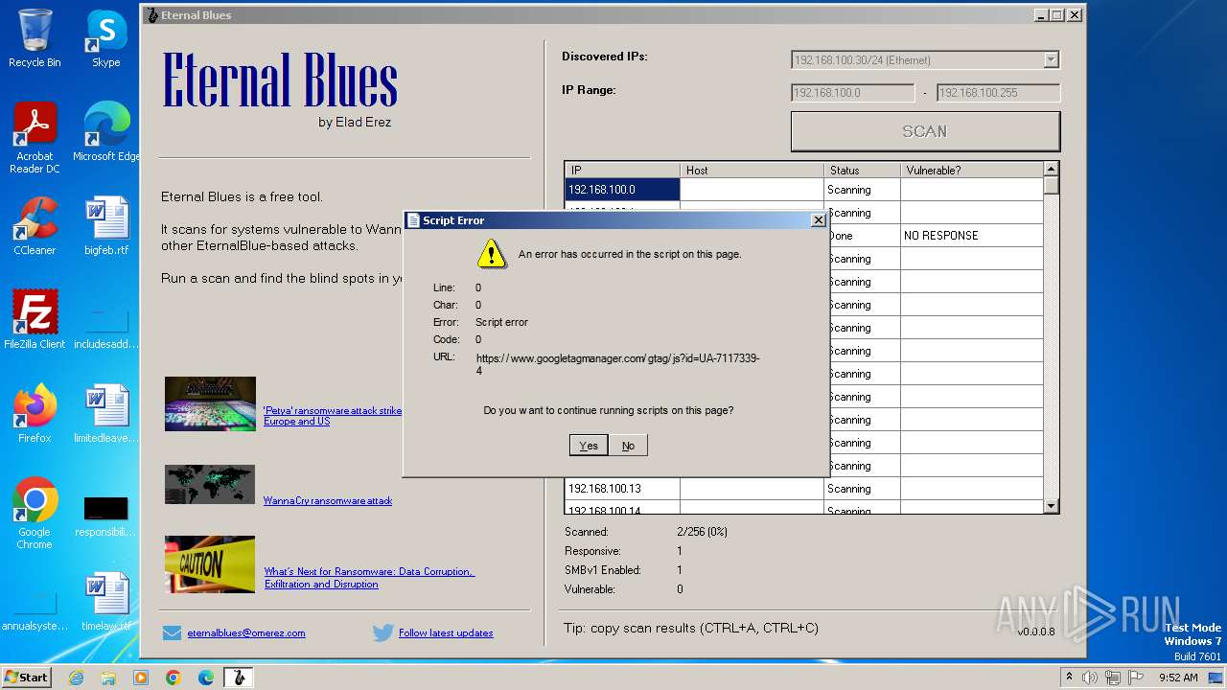Open the Action Center flag icon
The height and width of the screenshot is (690, 1227).
pos(1136,678)
